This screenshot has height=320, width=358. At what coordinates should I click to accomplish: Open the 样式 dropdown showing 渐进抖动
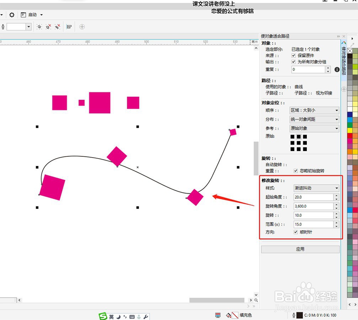point(316,188)
